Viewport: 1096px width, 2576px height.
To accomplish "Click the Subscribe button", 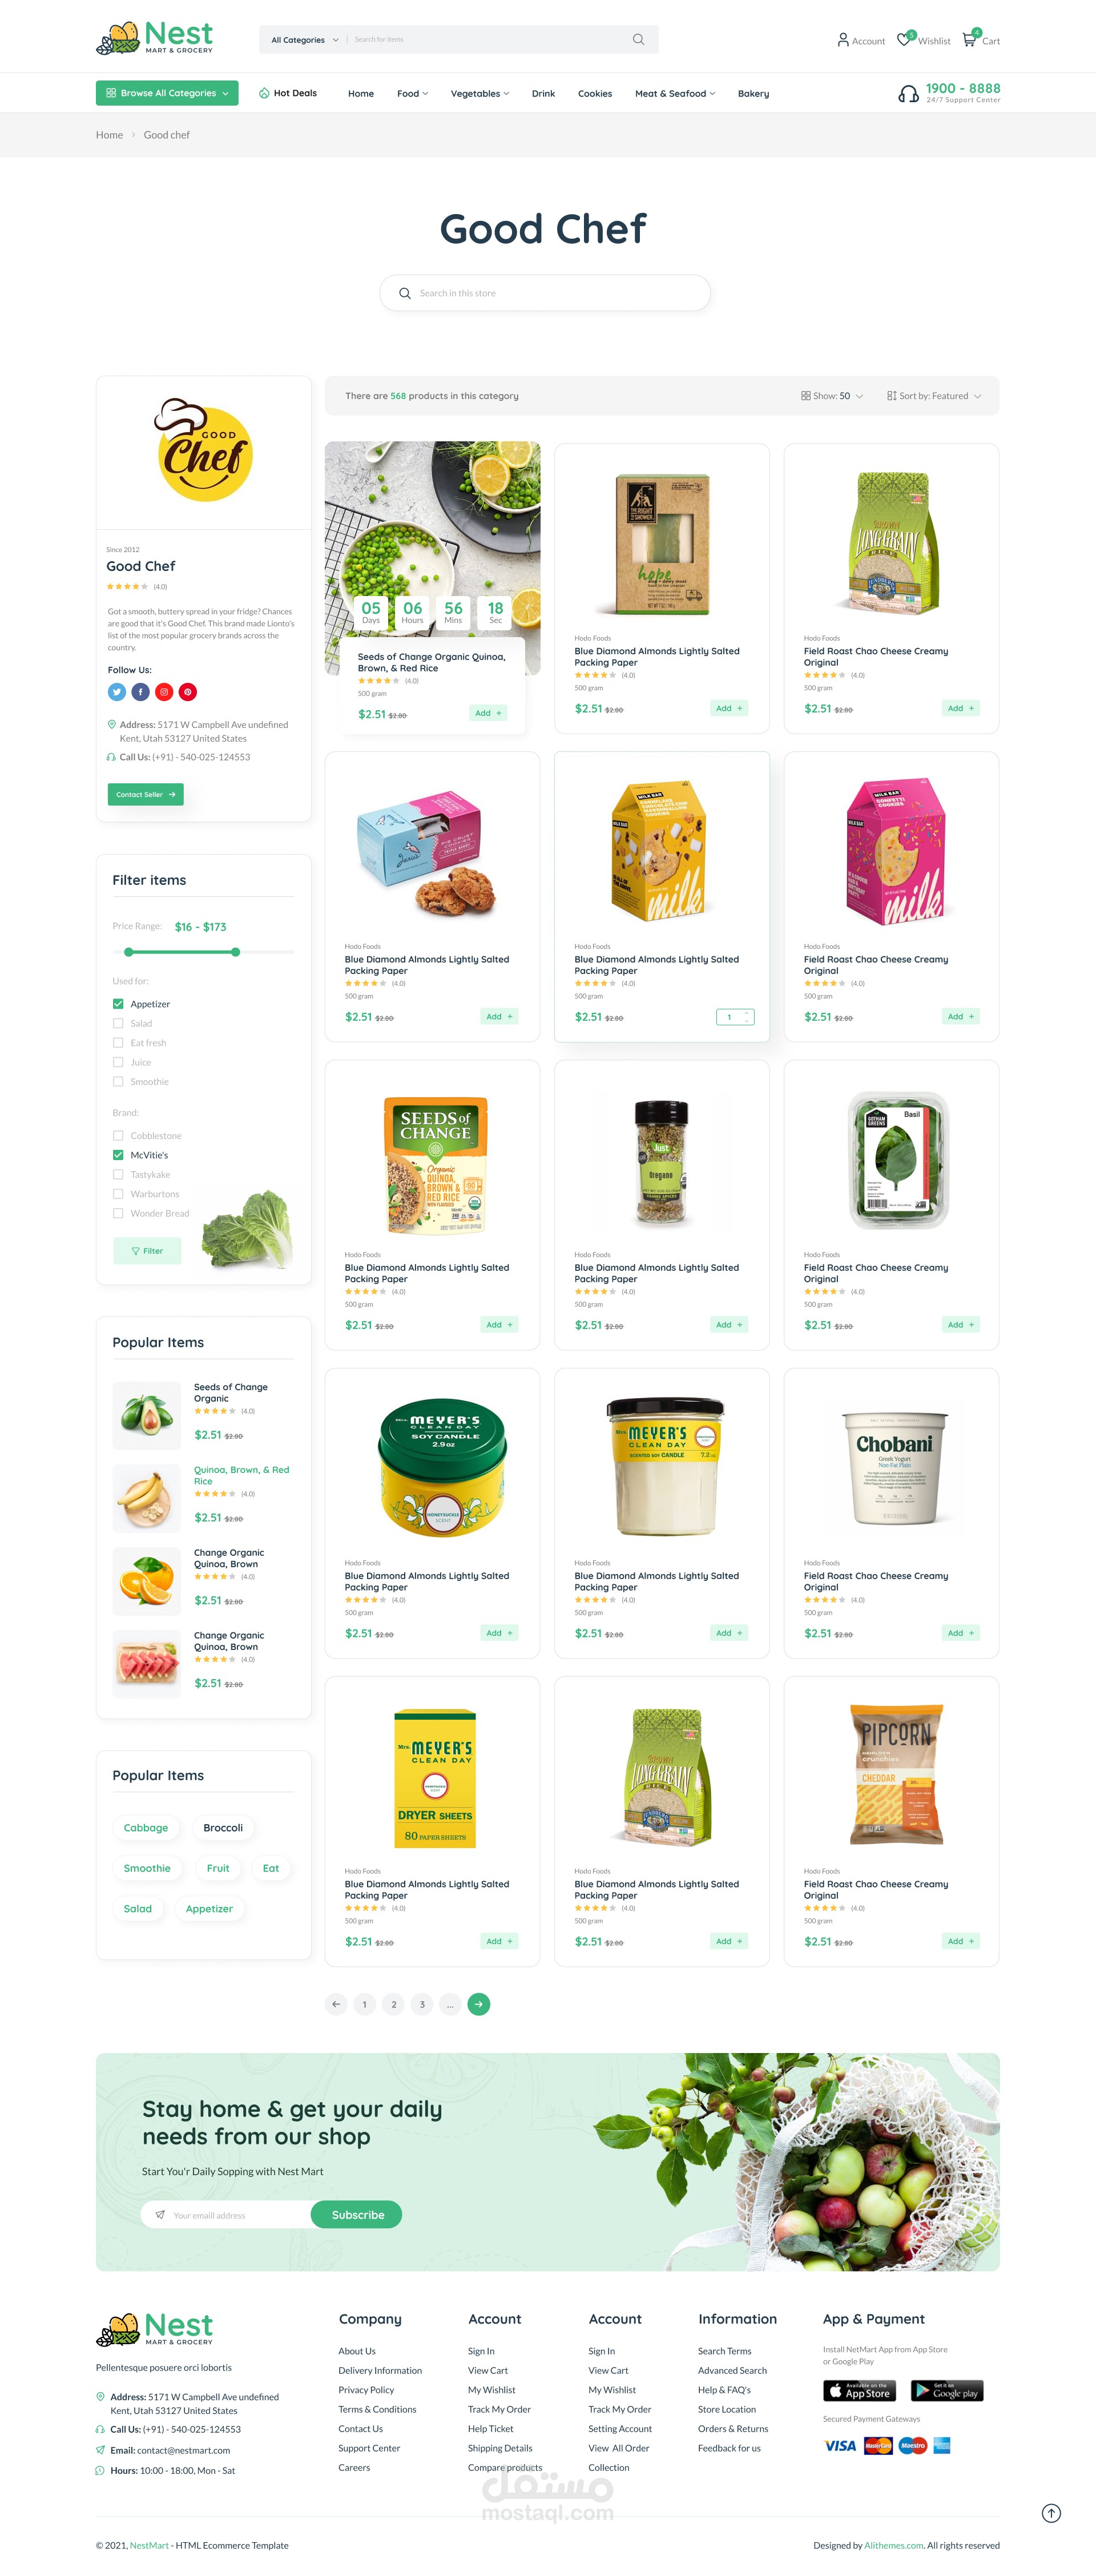I will click(x=357, y=2215).
